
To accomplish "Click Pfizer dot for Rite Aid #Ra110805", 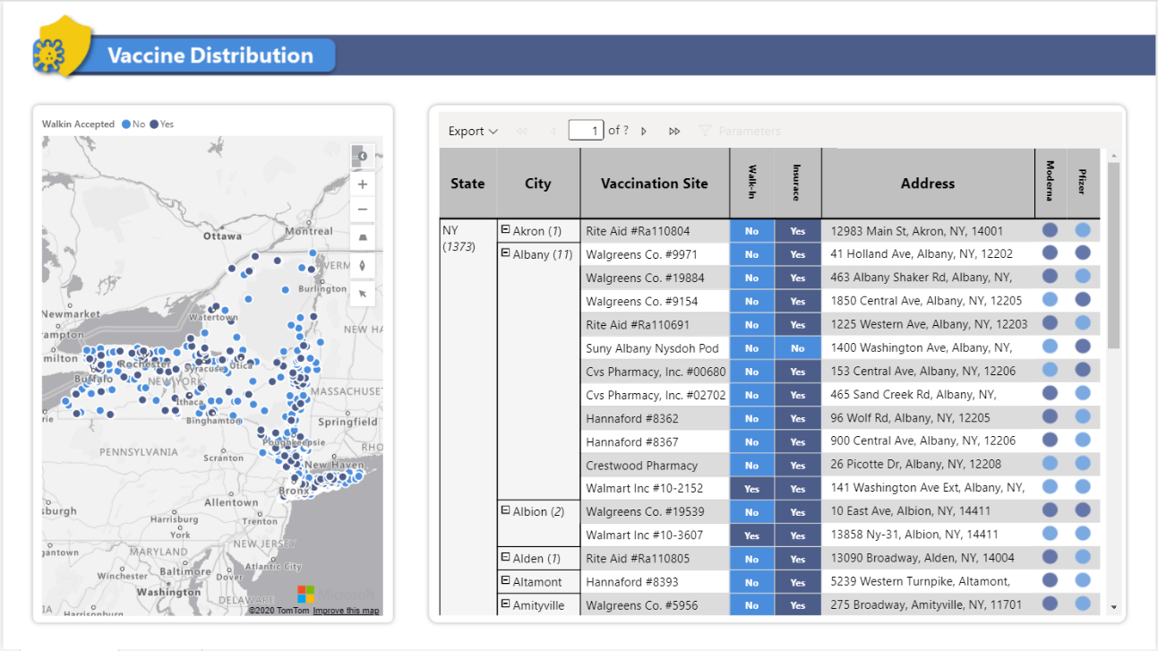I will 1084,558.
